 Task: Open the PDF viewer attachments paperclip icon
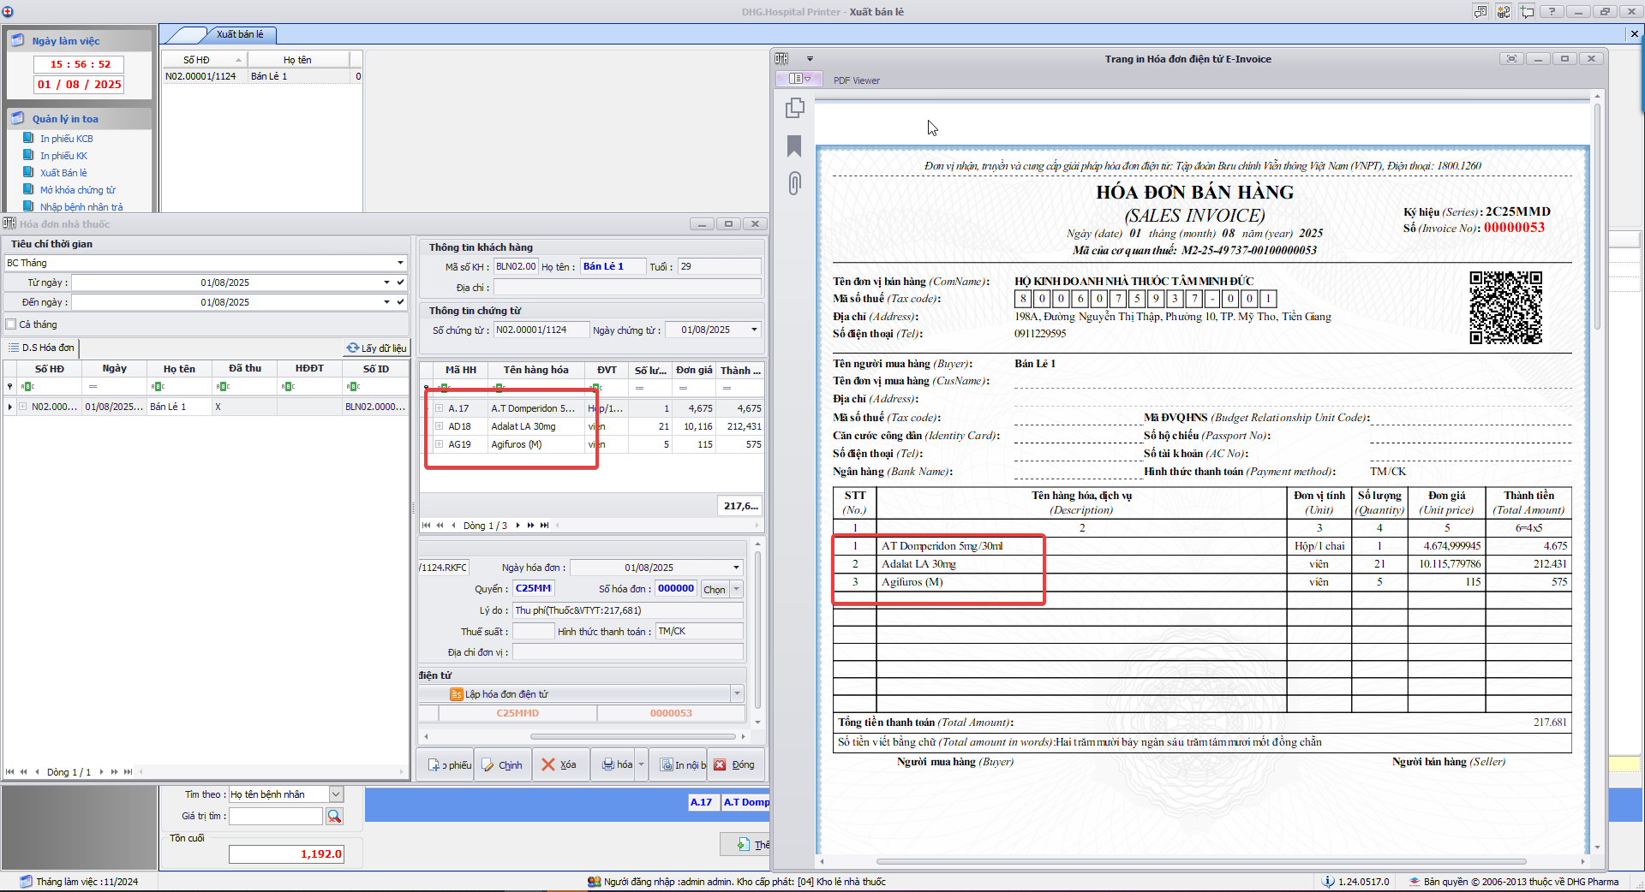point(795,183)
